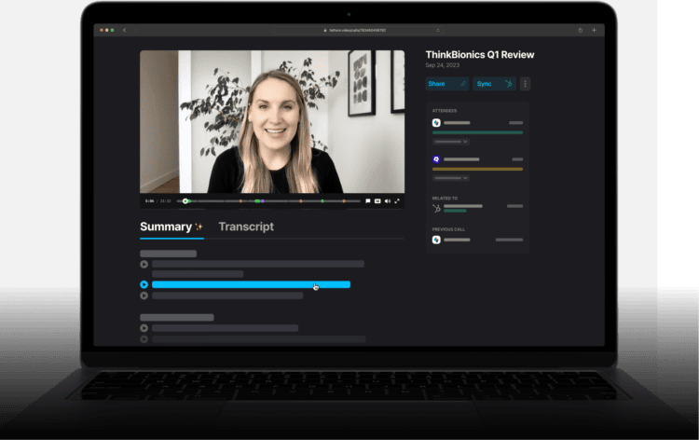Click the first attendee avatar icon

pyautogui.click(x=436, y=123)
